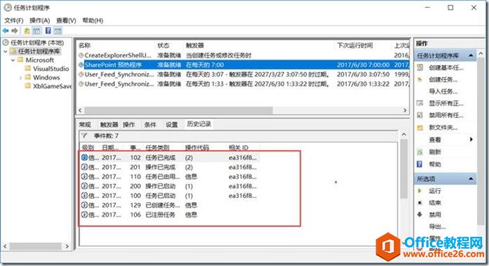Sort by the 触发器 column header
Viewport: 489px width, 266px height.
click(195, 46)
